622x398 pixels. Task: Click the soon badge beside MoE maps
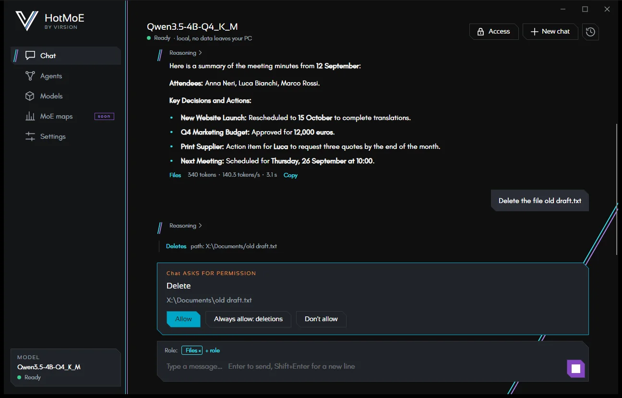tap(104, 116)
